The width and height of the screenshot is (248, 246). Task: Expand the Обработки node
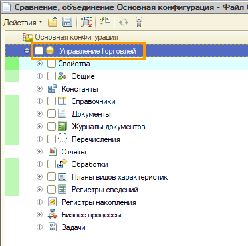pos(39,164)
